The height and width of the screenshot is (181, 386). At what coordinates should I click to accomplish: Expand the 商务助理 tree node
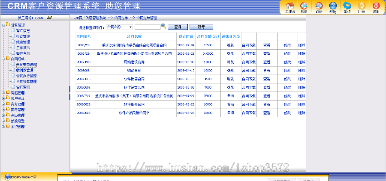(x=3, y=104)
